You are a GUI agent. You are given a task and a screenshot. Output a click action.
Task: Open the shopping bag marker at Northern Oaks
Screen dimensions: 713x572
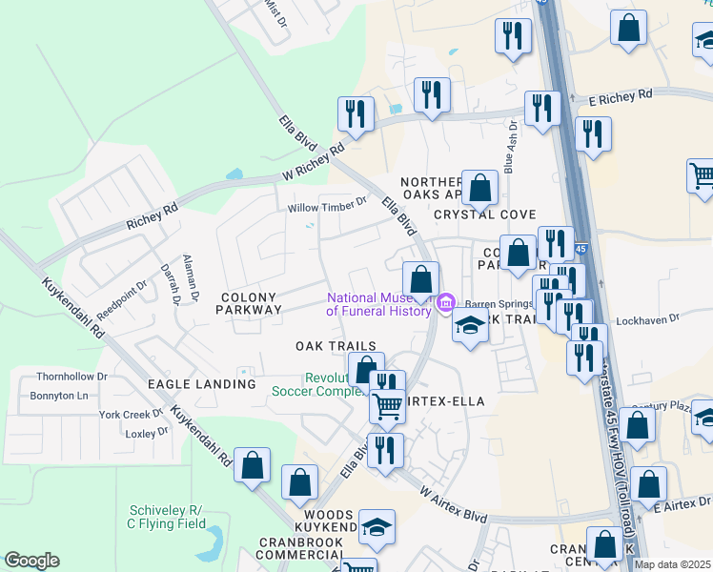tap(480, 188)
